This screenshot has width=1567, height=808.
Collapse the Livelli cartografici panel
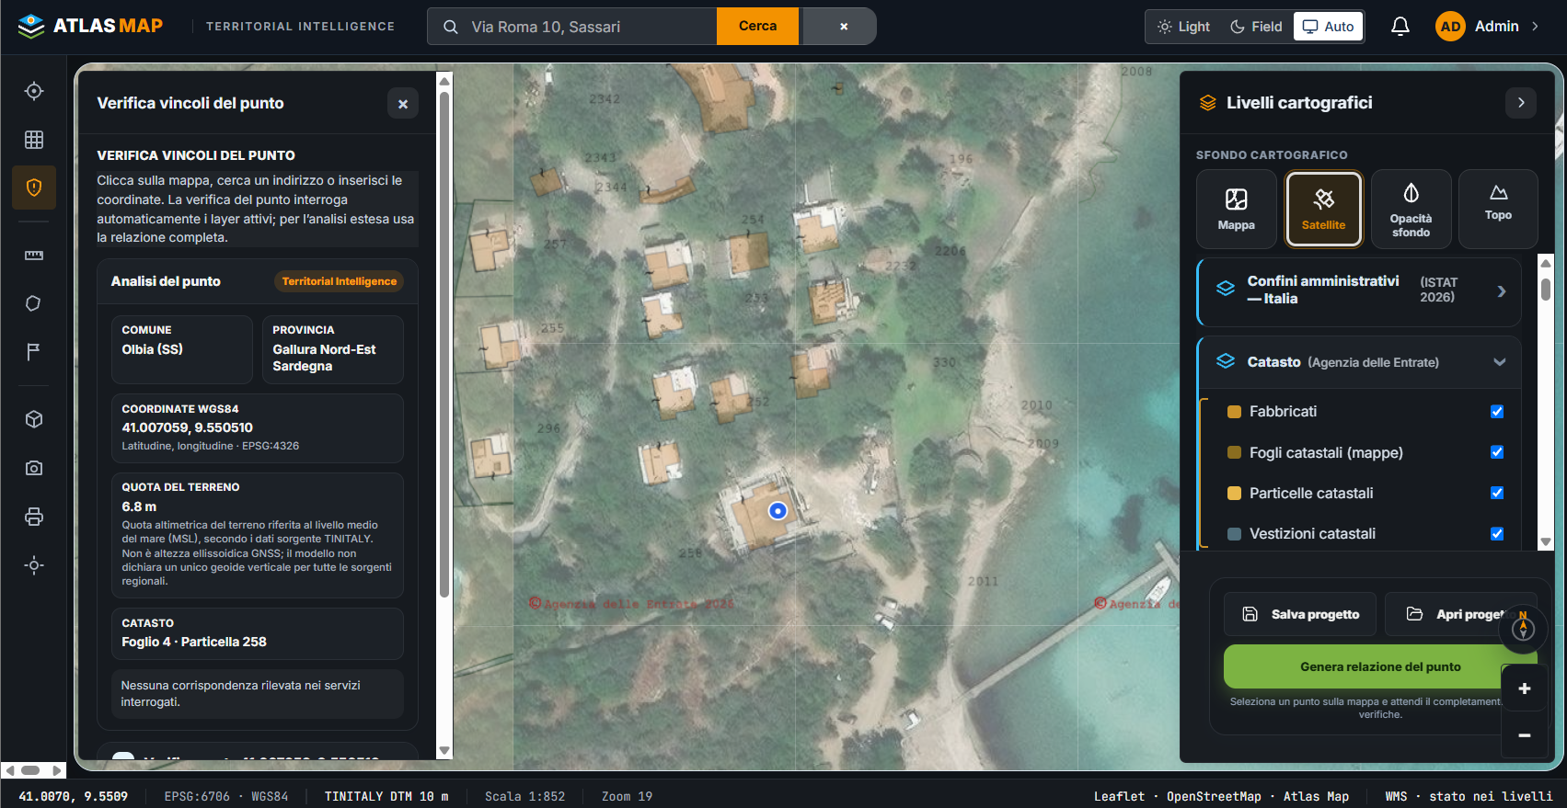tap(1521, 103)
